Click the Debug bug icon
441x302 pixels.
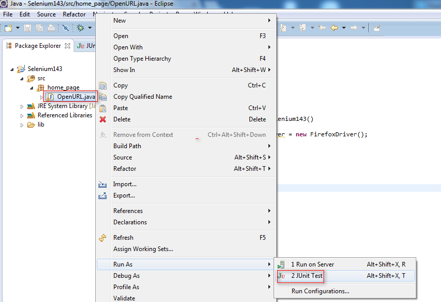(81, 28)
